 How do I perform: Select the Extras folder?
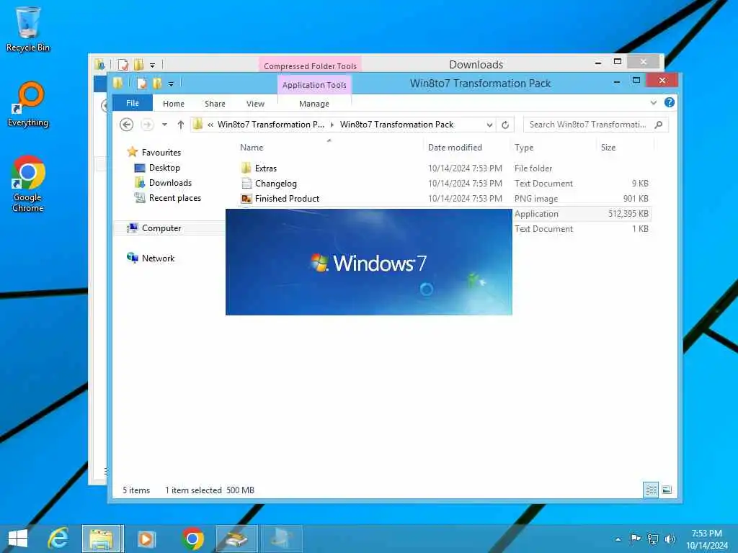tap(265, 168)
